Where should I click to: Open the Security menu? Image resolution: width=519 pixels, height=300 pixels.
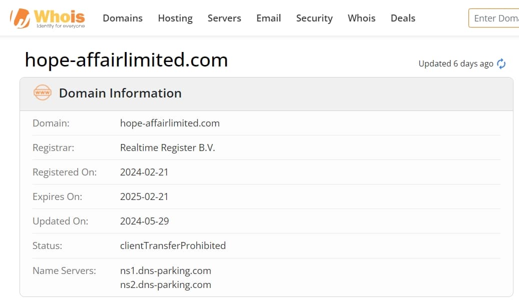(x=314, y=18)
